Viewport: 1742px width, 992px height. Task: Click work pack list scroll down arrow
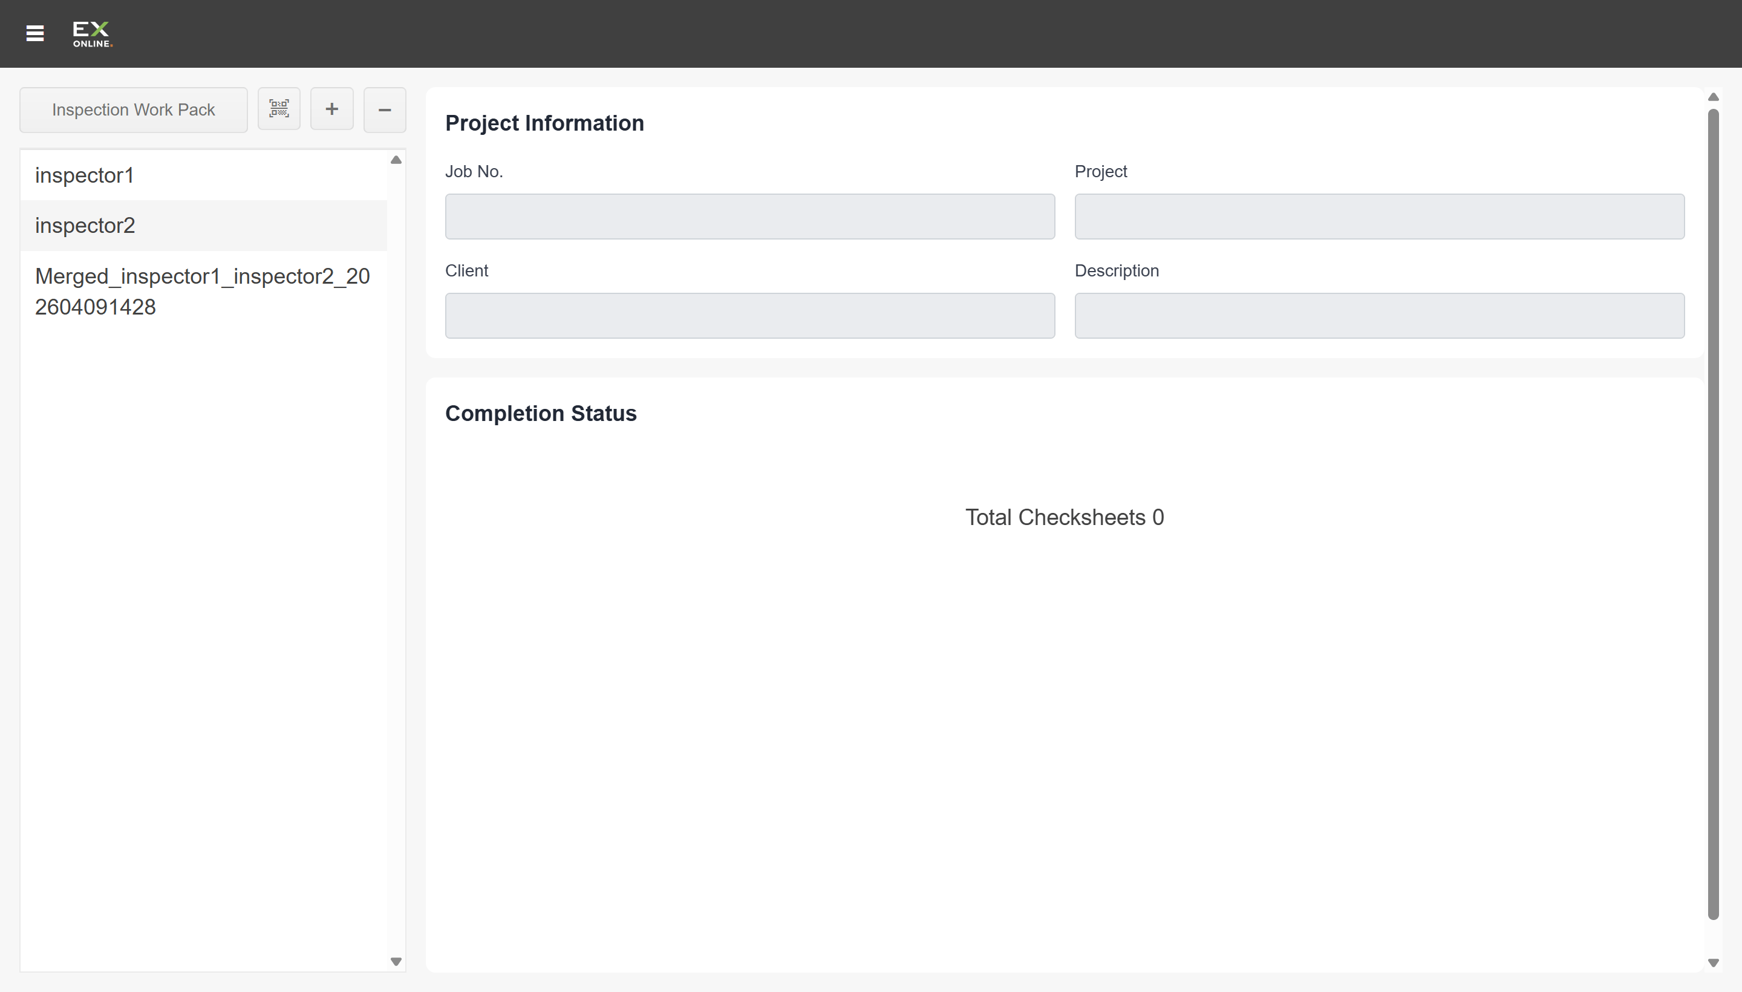396,961
